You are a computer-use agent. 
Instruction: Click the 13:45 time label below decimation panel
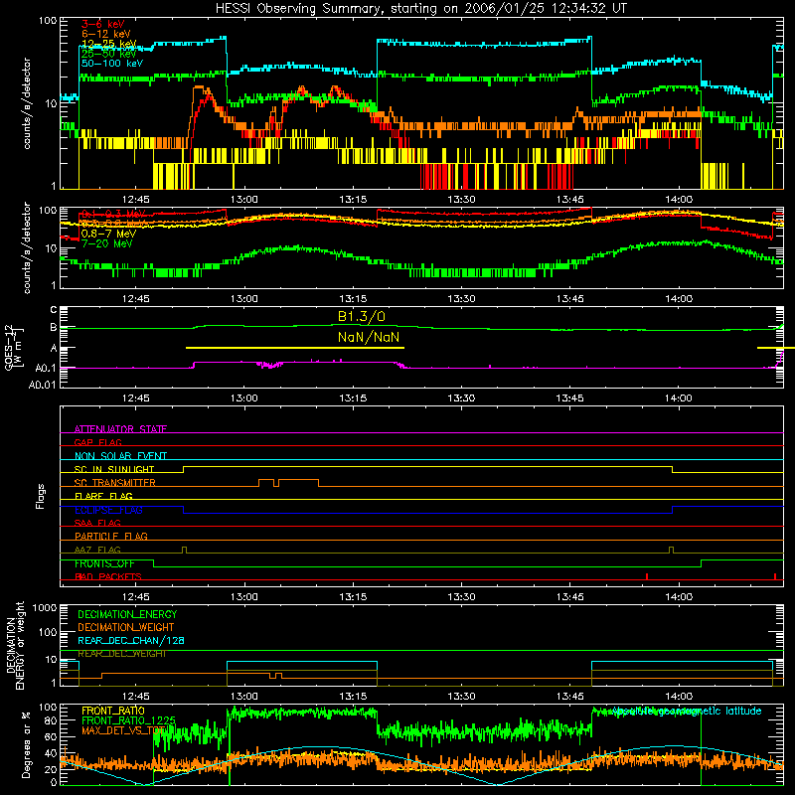(569, 697)
